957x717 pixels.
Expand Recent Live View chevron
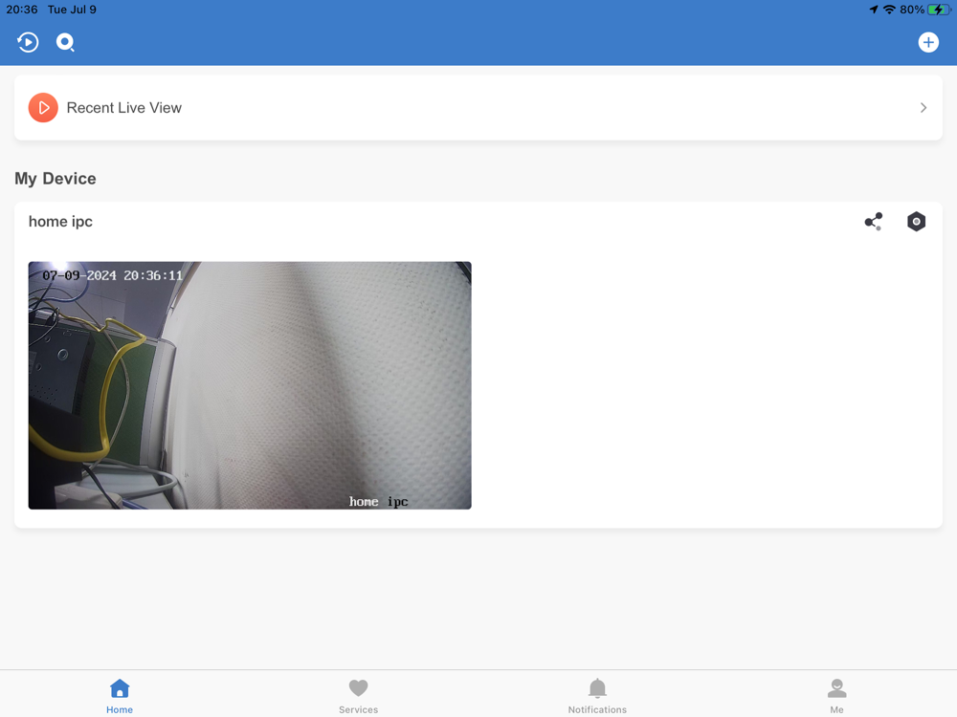(x=923, y=107)
